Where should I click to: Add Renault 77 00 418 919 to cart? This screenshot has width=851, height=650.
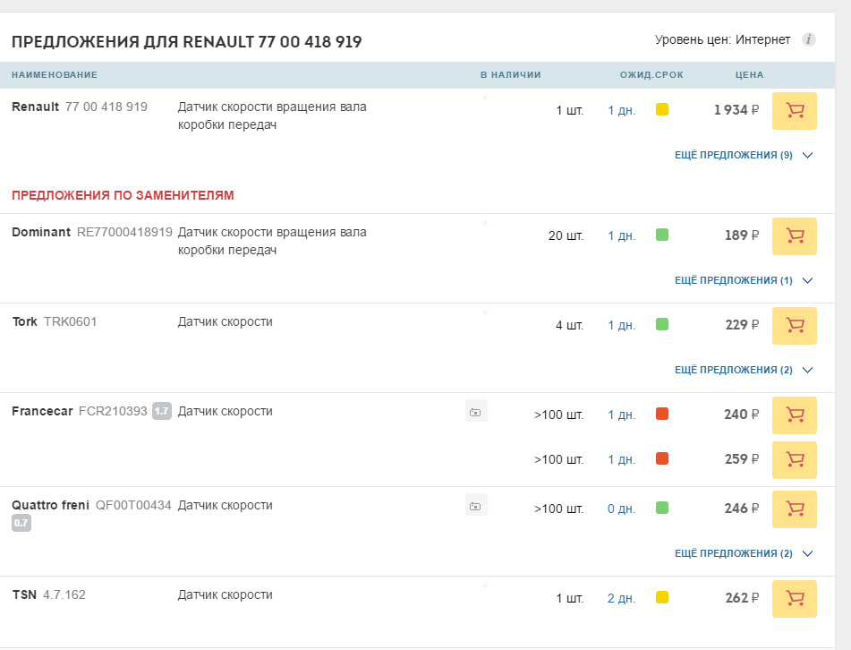794,111
